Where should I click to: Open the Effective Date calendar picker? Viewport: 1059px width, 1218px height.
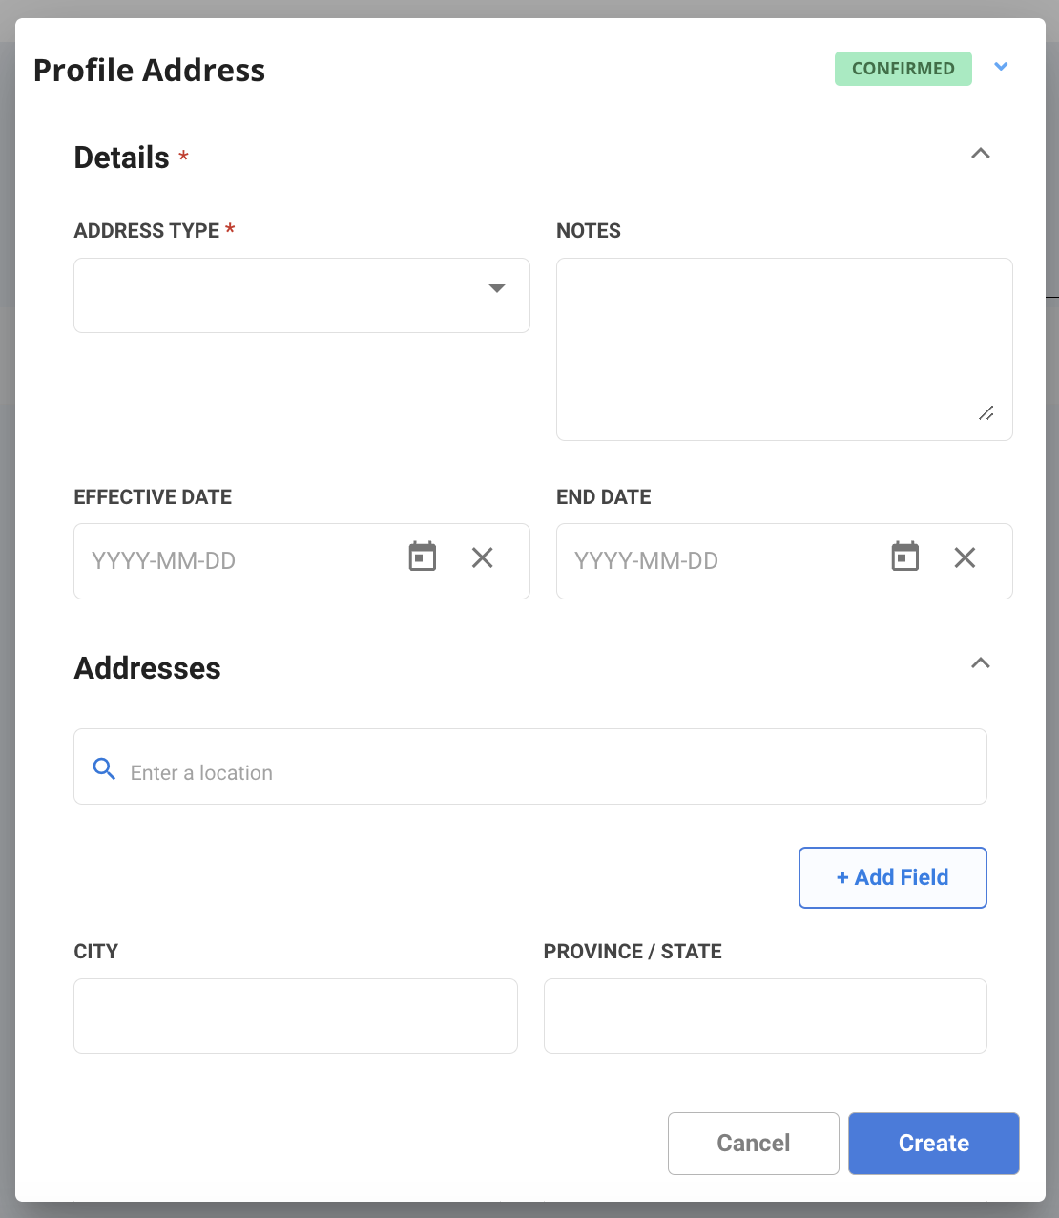coord(423,556)
